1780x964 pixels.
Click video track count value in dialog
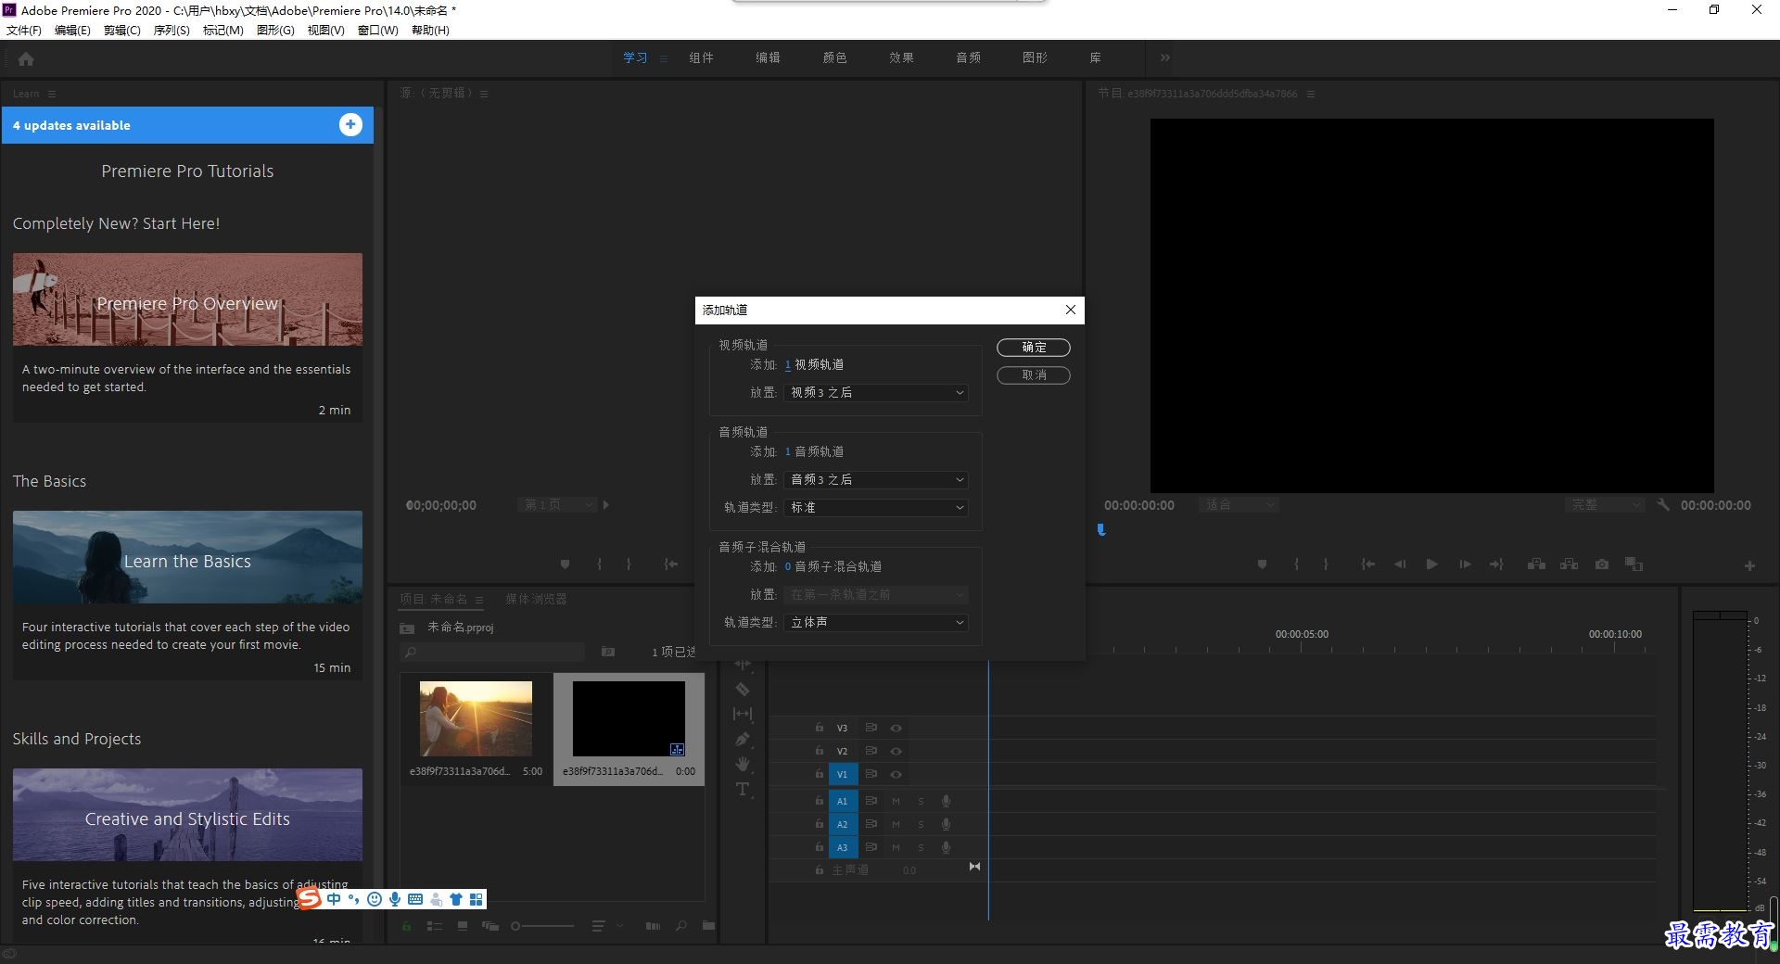pos(788,364)
